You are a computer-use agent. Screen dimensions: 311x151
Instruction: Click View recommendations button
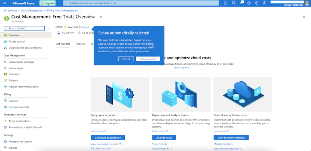tap(231, 137)
